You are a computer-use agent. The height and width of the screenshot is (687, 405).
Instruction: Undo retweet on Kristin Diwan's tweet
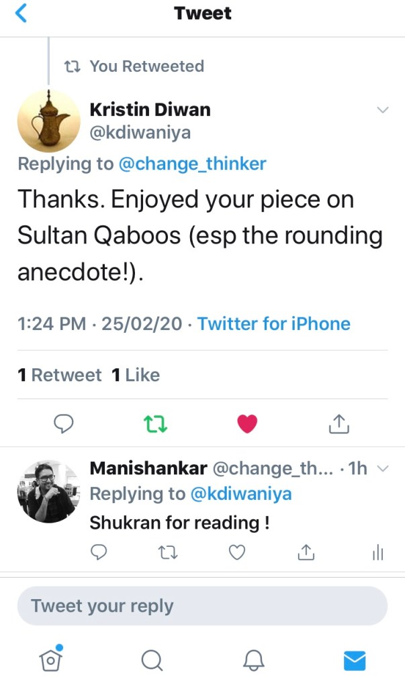tap(155, 423)
